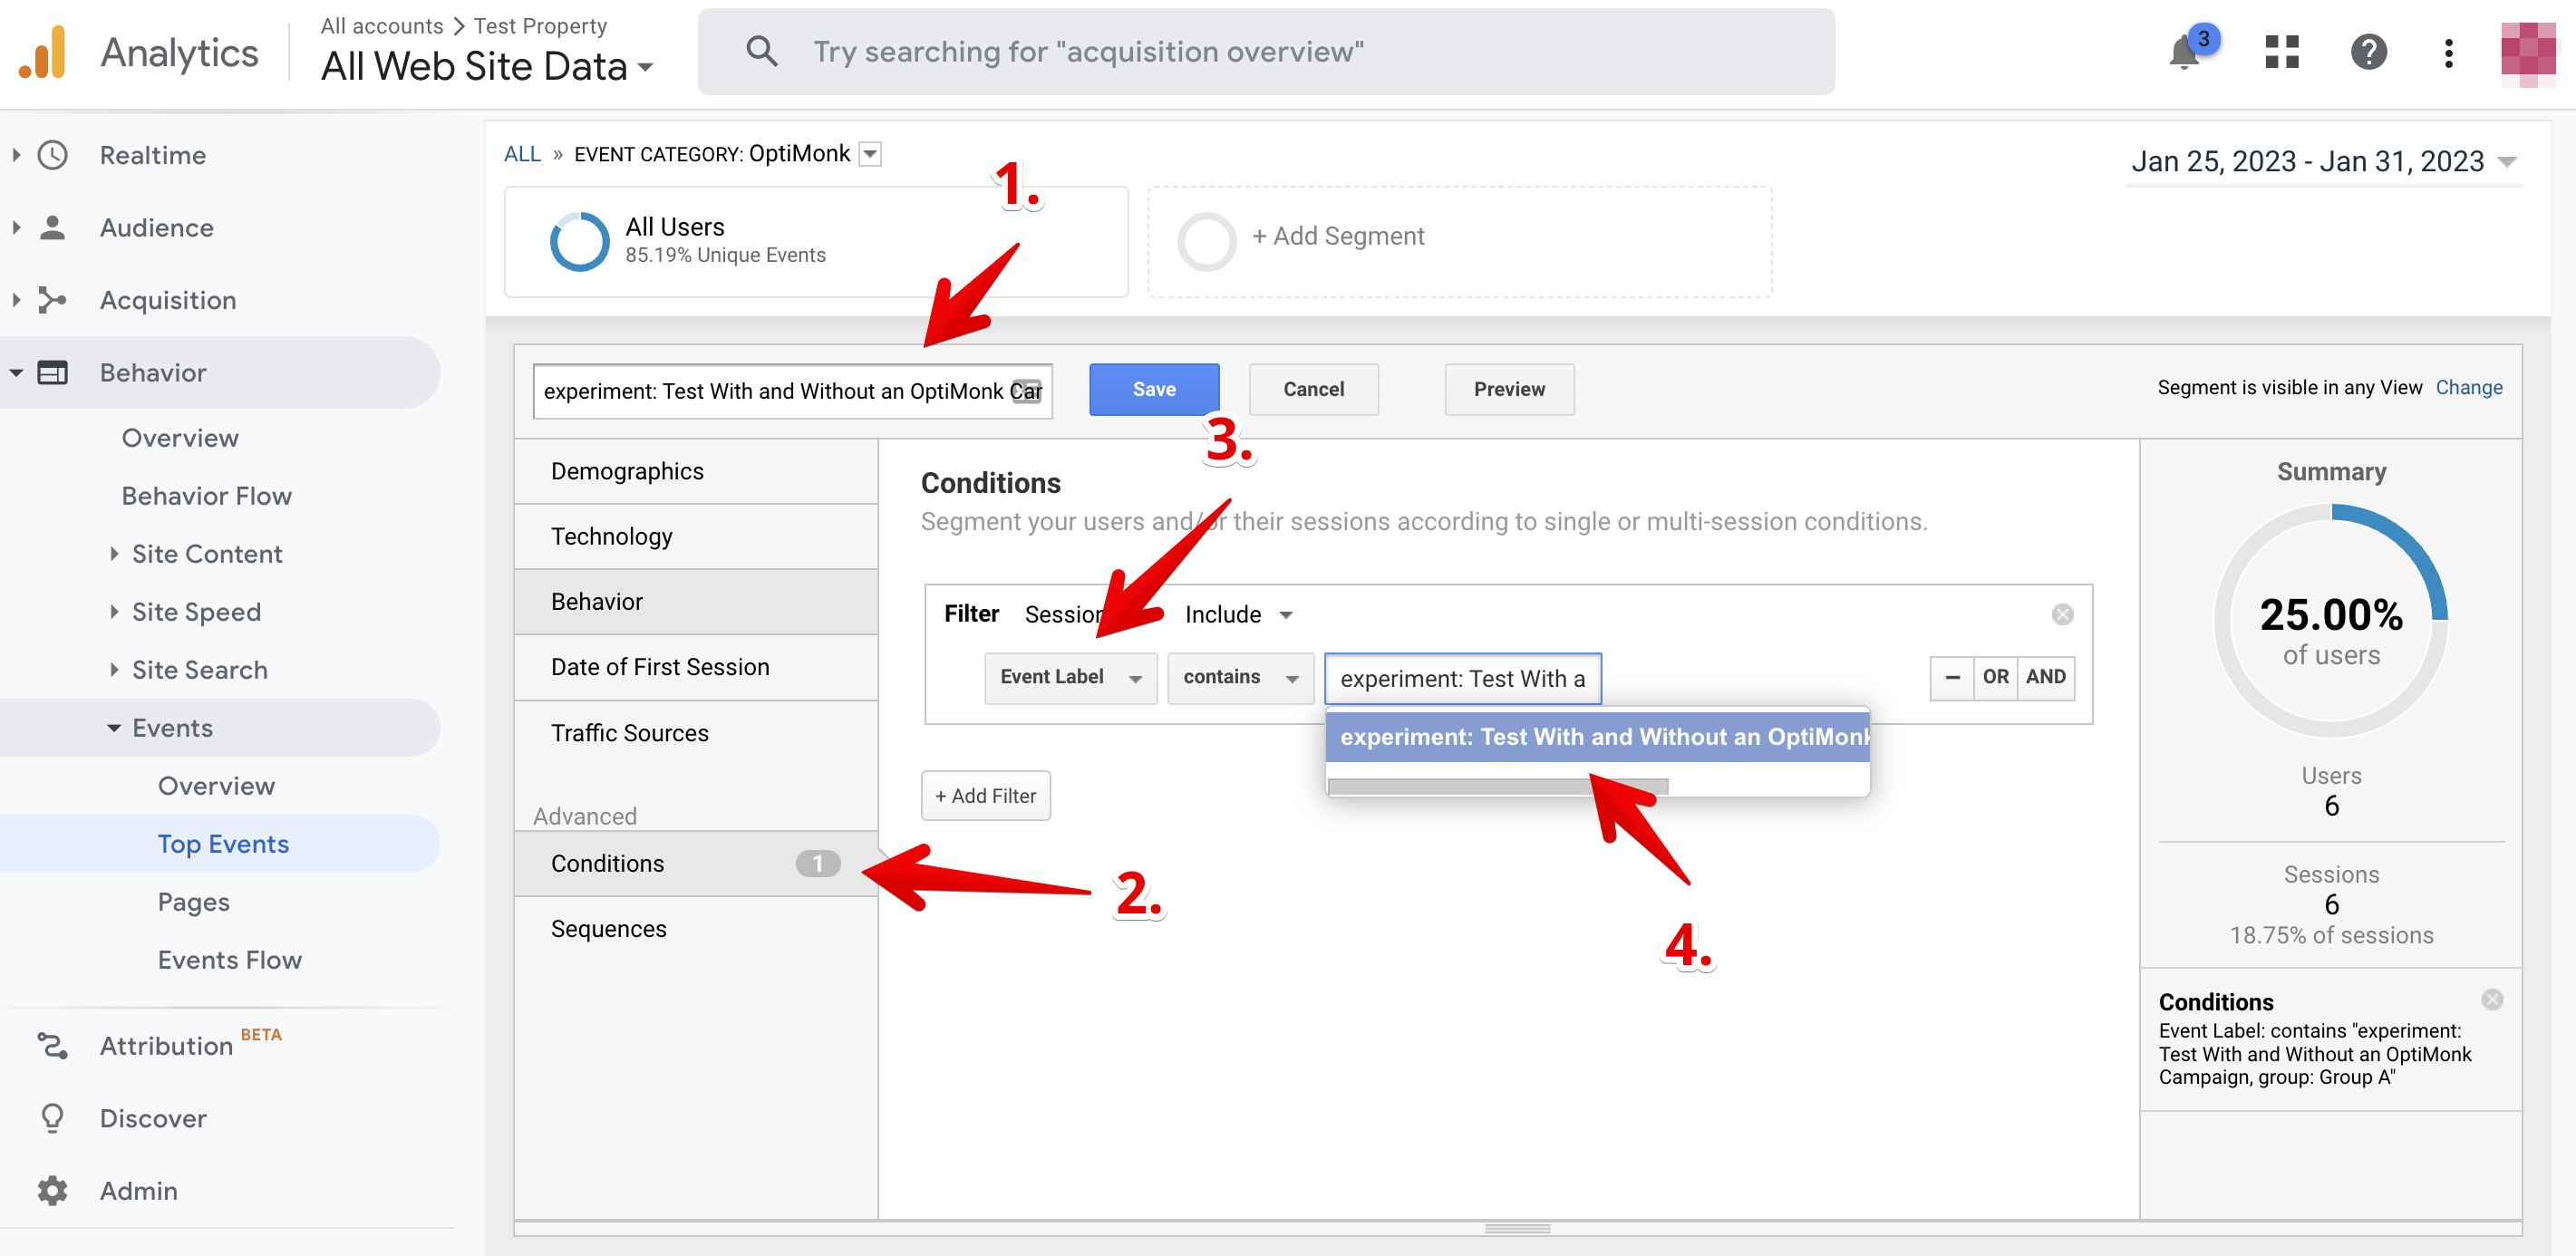The height and width of the screenshot is (1256, 2576).
Task: Remove Conditions from the summary panel
Action: tap(2492, 999)
